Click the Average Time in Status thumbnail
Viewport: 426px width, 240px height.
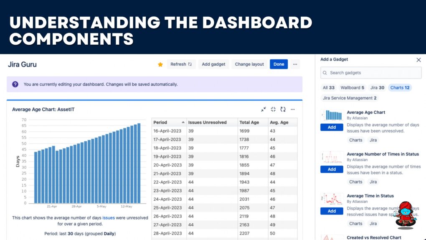click(x=332, y=199)
